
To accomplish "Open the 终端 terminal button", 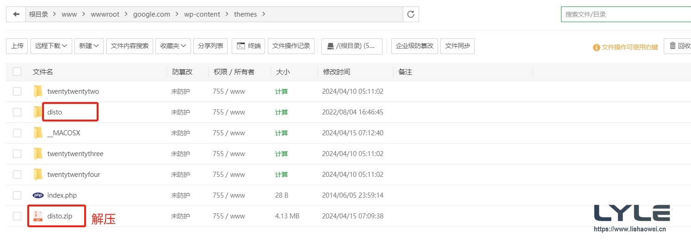I will point(249,46).
